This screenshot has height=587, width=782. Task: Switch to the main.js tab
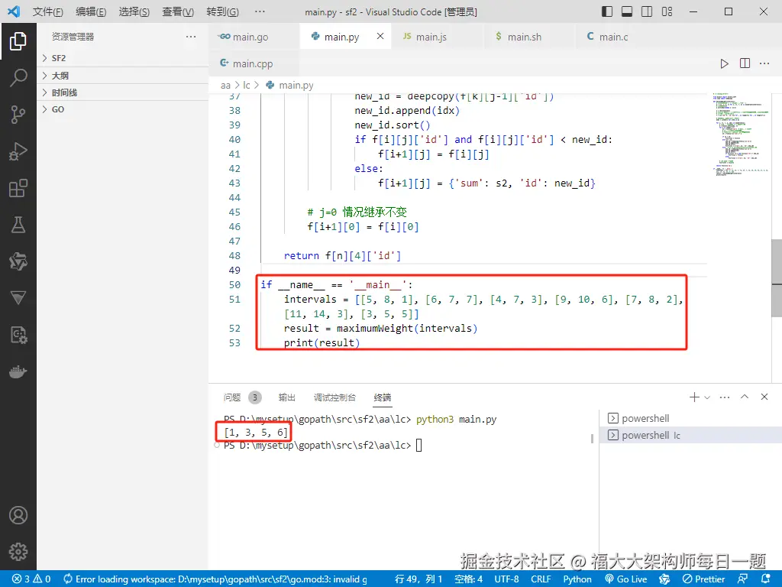click(x=437, y=37)
